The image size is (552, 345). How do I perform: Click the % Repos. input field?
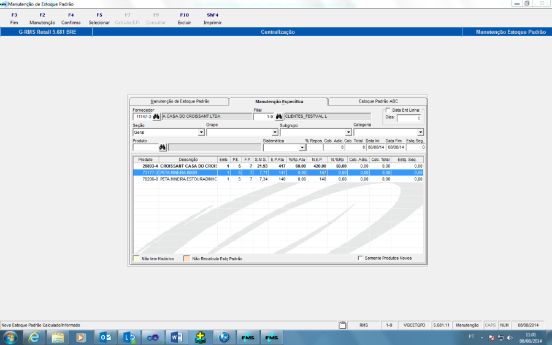point(314,147)
